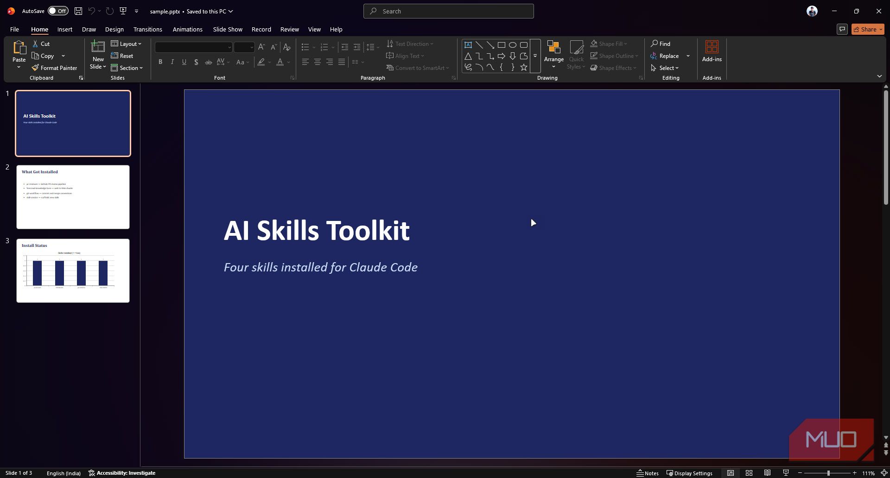Open the File menu
This screenshot has height=478, width=890.
click(14, 29)
